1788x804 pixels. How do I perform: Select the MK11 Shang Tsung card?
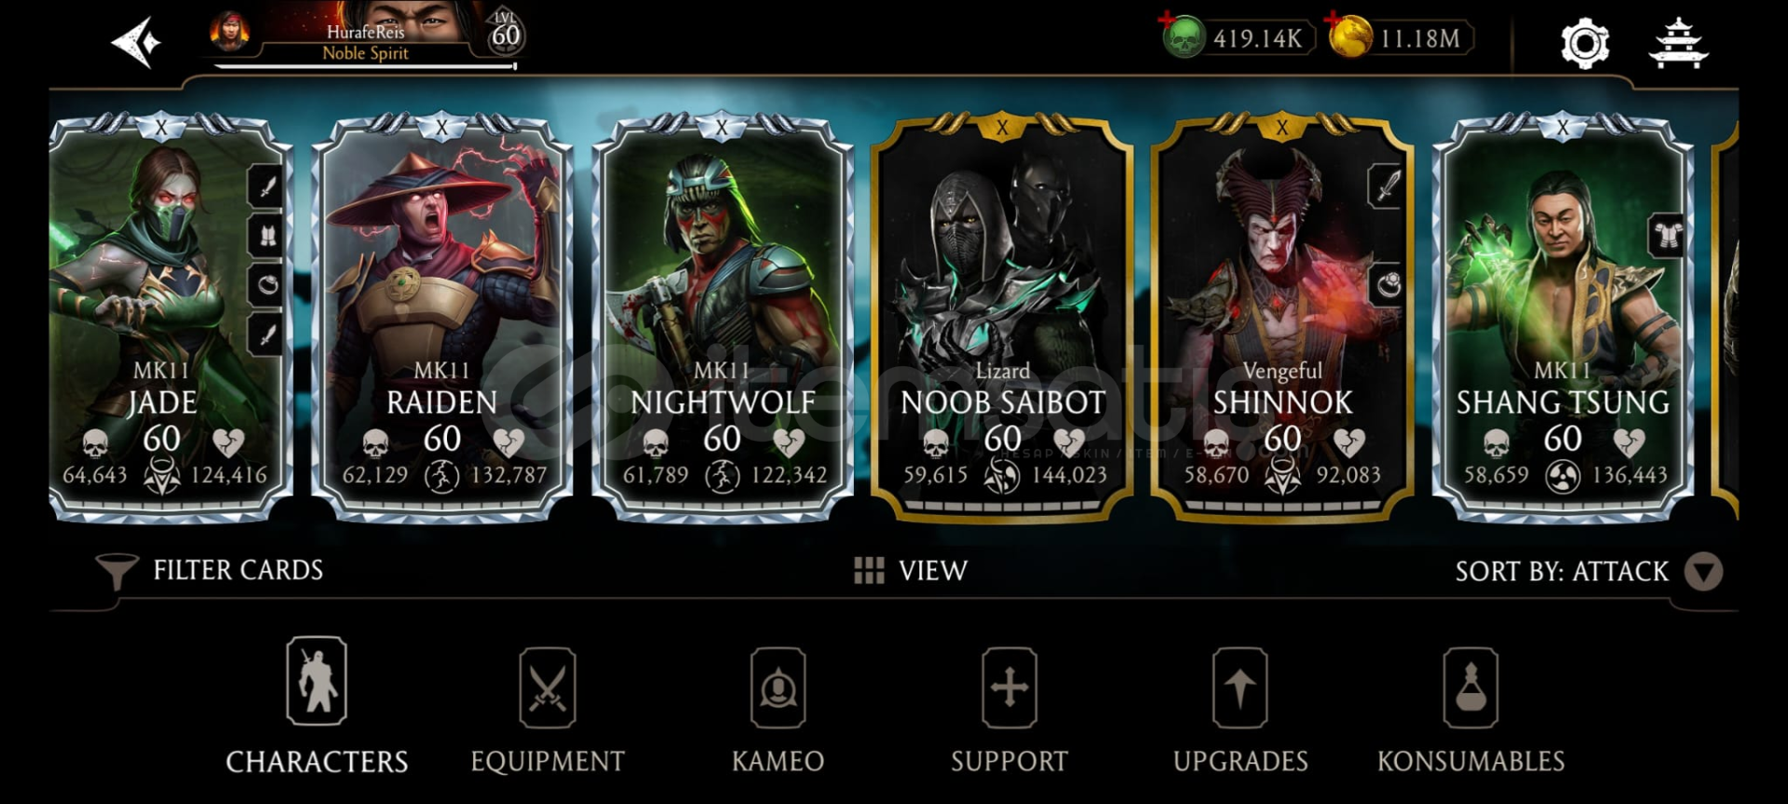[1563, 317]
